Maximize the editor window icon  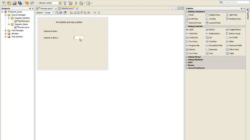tap(182, 8)
